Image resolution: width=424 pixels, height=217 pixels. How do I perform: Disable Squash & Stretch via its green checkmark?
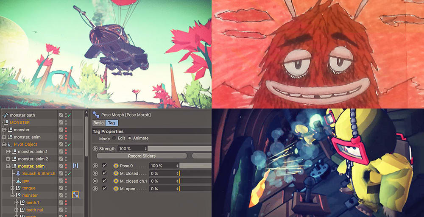coord(70,173)
